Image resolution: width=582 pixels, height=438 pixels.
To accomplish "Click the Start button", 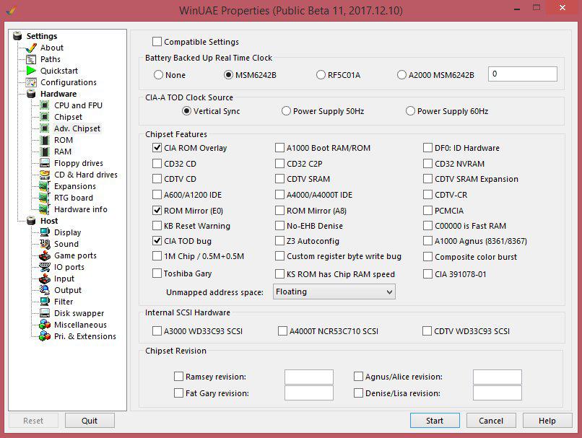I will point(435,421).
